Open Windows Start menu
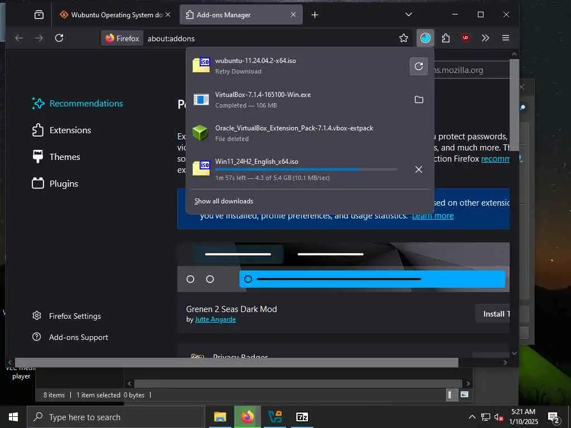This screenshot has width=571, height=428. tap(13, 417)
